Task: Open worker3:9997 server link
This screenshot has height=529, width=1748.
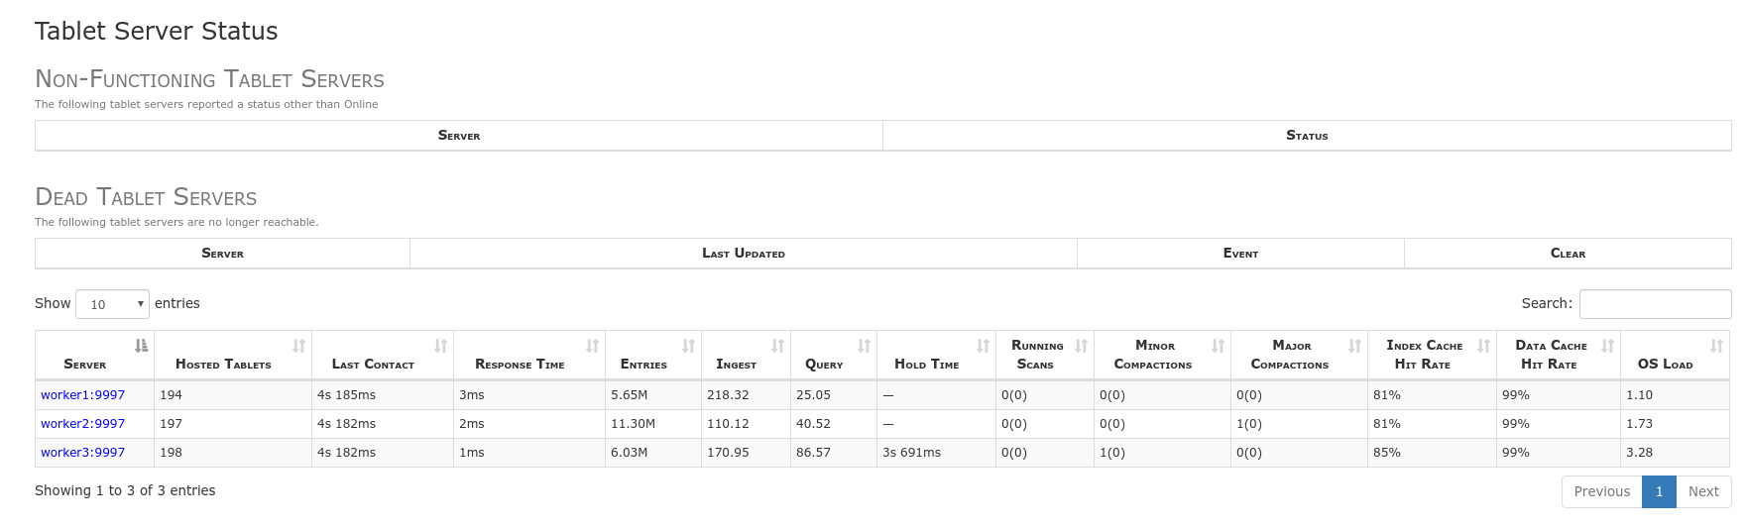Action: [82, 453]
